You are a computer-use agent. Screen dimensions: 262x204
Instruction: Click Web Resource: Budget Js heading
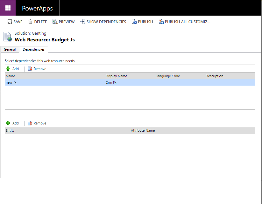click(45, 40)
